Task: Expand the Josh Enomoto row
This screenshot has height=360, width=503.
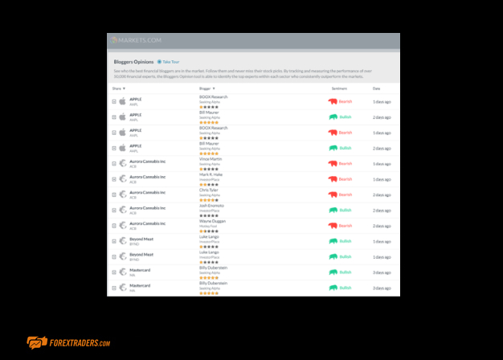Action: pos(114,211)
